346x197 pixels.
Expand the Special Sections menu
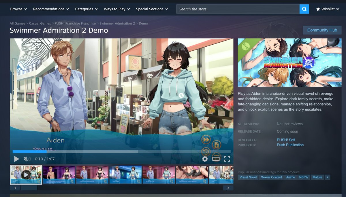(x=152, y=9)
